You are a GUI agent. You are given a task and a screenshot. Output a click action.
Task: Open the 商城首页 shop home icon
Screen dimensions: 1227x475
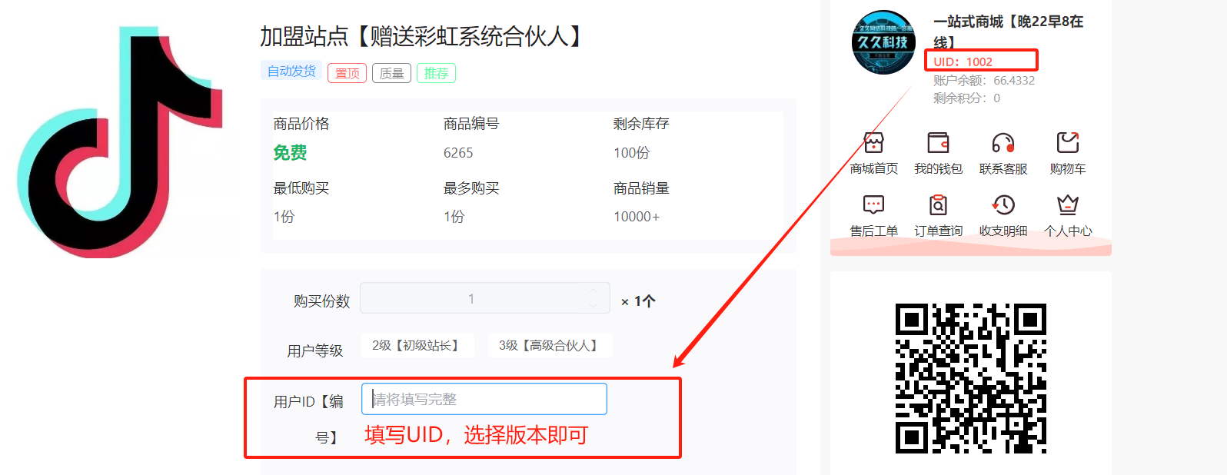(873, 143)
